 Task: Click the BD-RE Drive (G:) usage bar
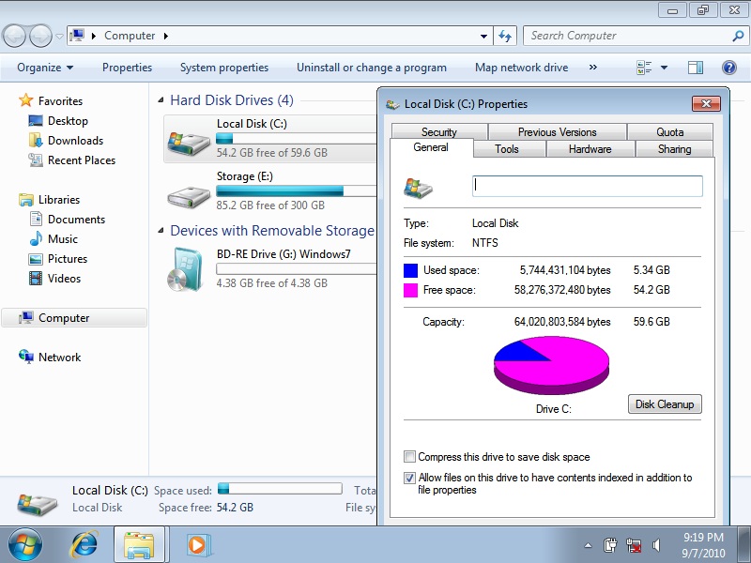pyautogui.click(x=296, y=269)
